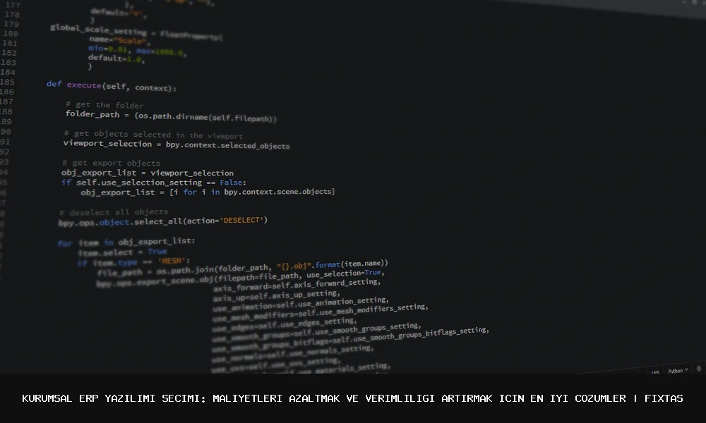Click the 'item.select = True' line
706x423 pixels.
122,252
